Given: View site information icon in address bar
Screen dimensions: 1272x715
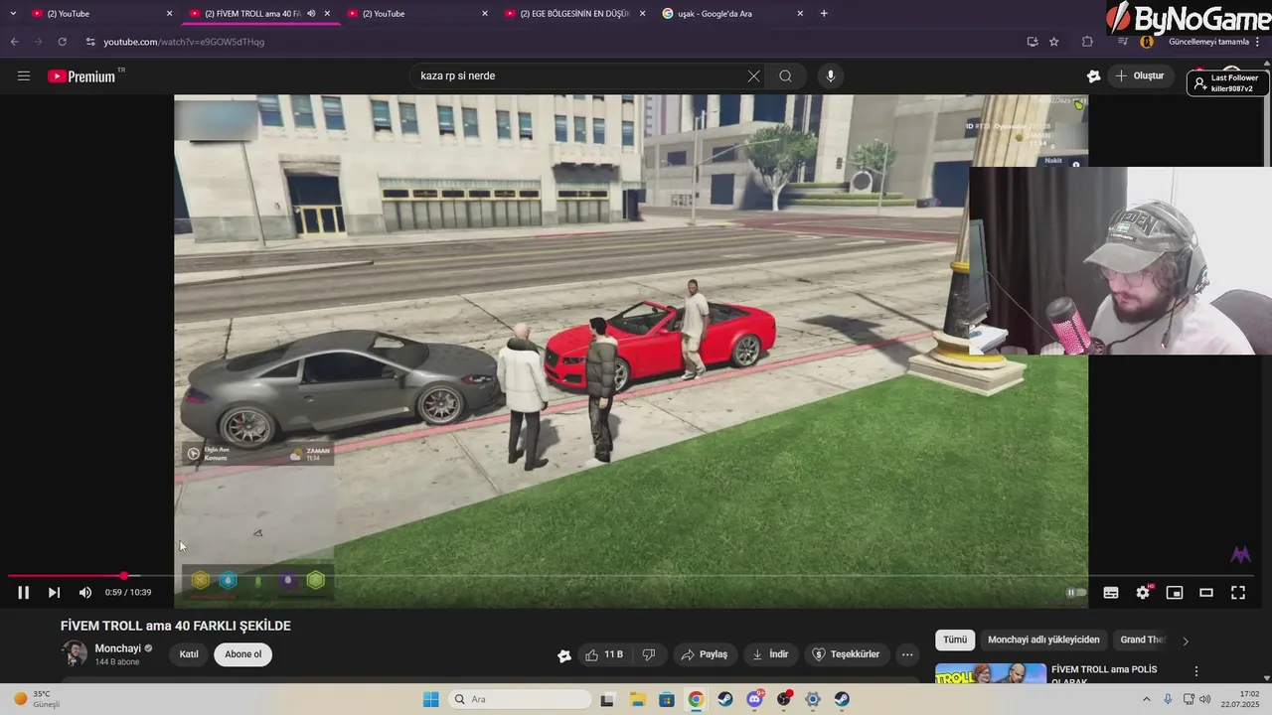Looking at the screenshot, I should point(90,42).
